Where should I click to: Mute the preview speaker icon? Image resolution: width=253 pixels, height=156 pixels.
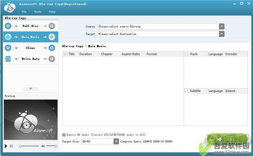[x=43, y=146]
